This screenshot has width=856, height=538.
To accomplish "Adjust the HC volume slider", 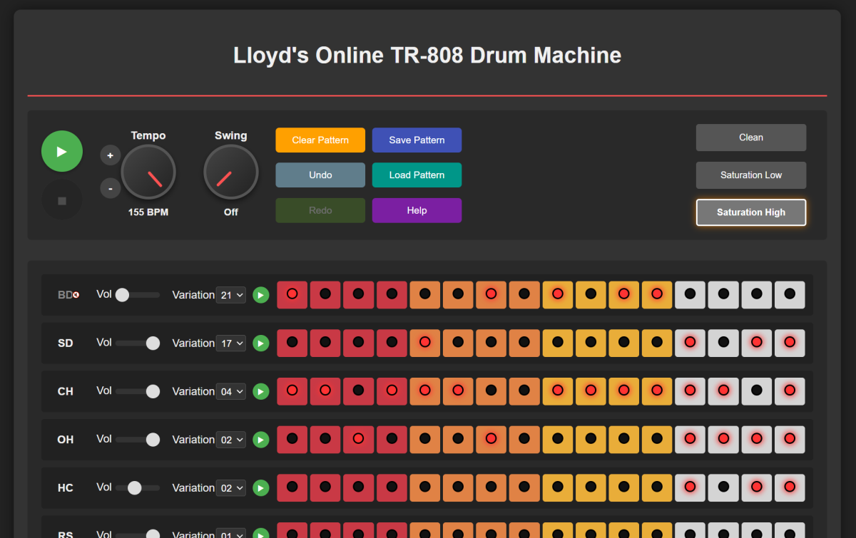I will tap(138, 488).
